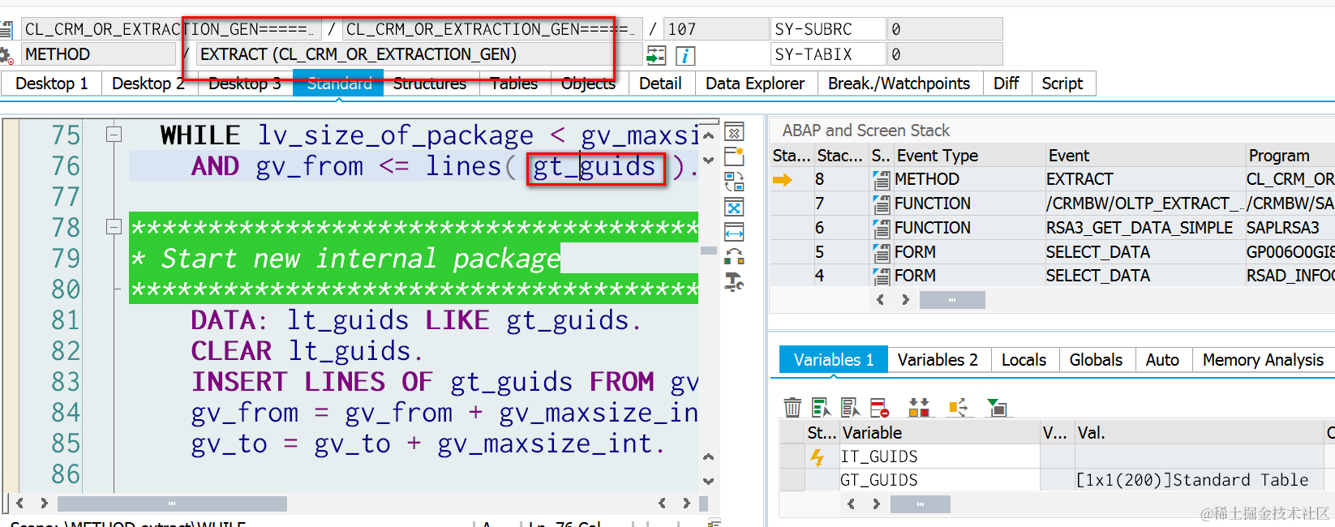Click the trash can icon in Variables toolbar
The image size is (1335, 527).
tap(792, 407)
